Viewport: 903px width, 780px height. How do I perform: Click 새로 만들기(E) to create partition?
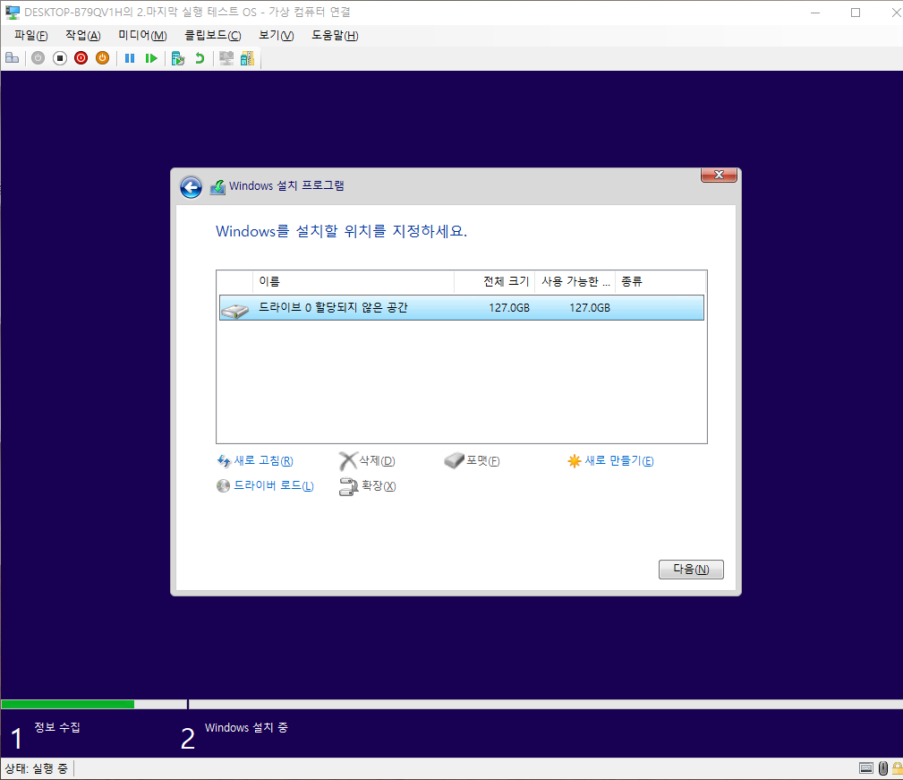[619, 461]
